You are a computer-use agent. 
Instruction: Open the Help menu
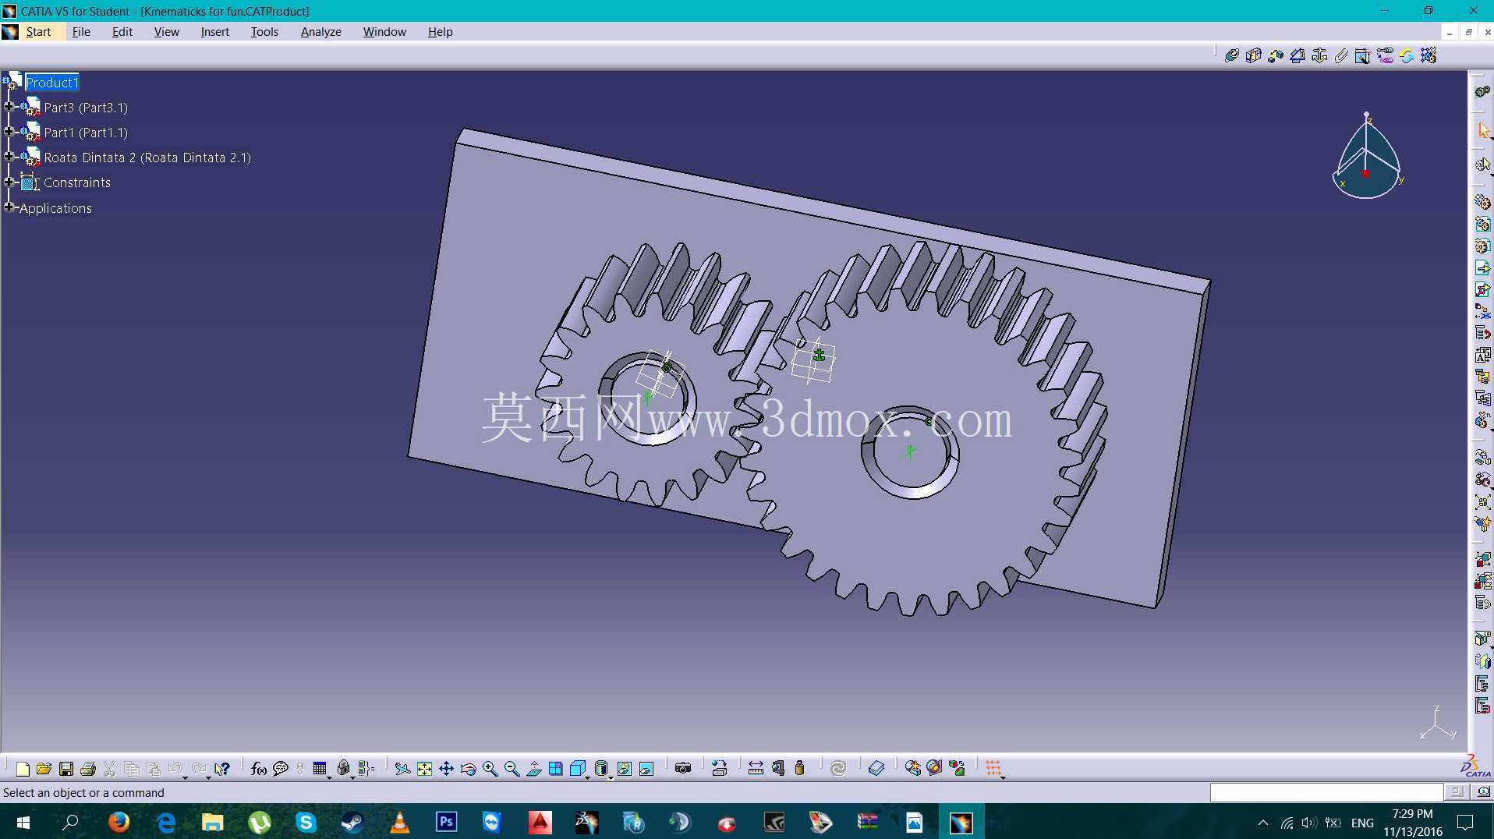pos(441,32)
